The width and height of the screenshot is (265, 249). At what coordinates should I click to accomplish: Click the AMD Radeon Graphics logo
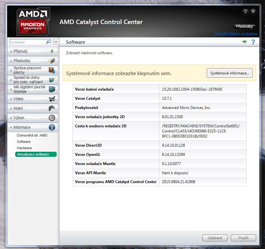point(33,21)
